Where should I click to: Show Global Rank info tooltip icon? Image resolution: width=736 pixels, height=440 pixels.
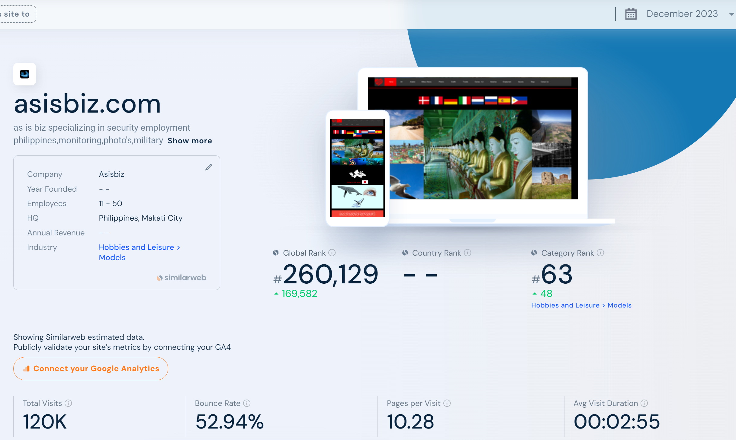point(332,253)
